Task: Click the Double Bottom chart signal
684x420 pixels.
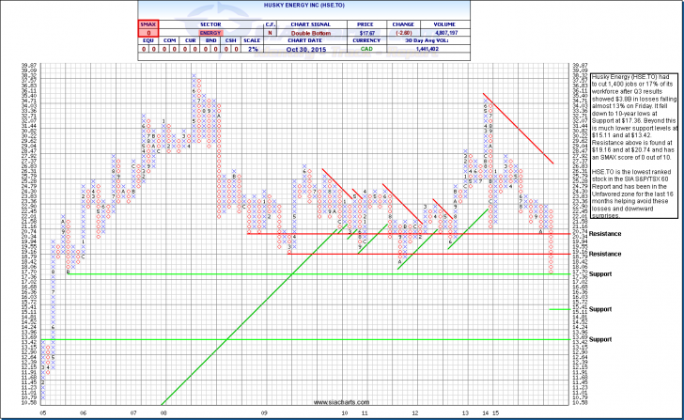Action: pyautogui.click(x=309, y=34)
